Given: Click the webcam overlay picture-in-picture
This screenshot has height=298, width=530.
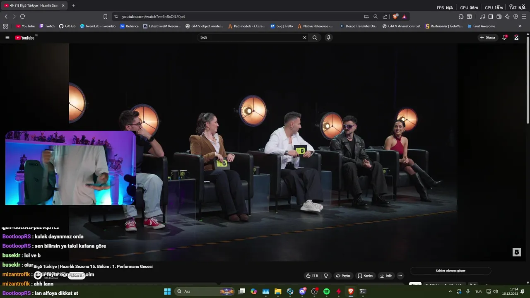Looking at the screenshot, I should [x=70, y=168].
